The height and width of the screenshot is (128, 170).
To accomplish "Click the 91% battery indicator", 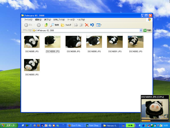I will (130, 126).
